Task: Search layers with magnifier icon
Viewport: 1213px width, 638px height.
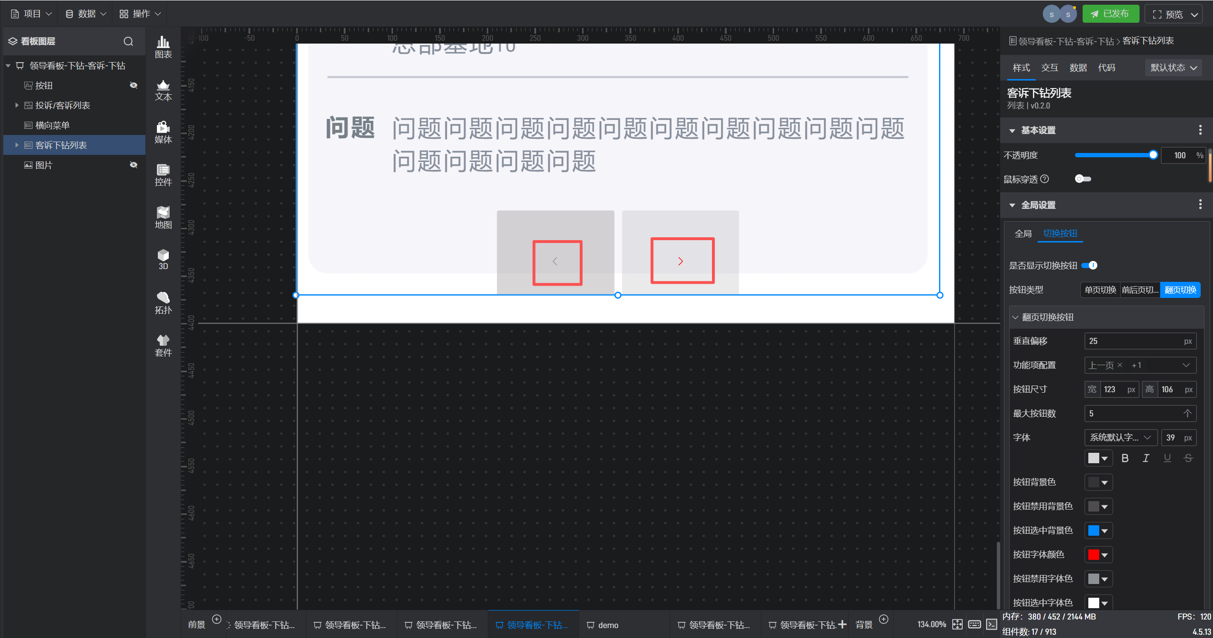Action: 128,41
